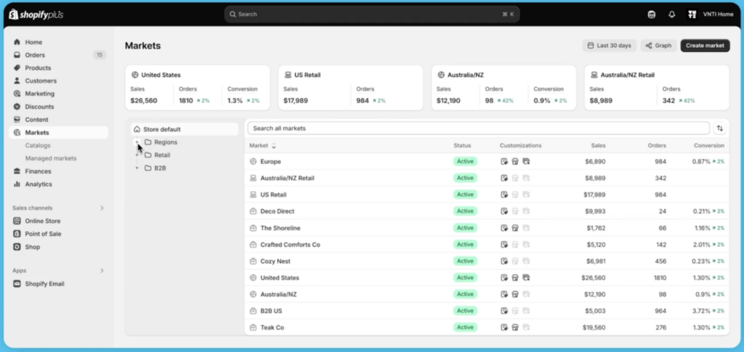The image size is (744, 352).
Task: Click Europe's online store customization icon
Action: (515, 162)
